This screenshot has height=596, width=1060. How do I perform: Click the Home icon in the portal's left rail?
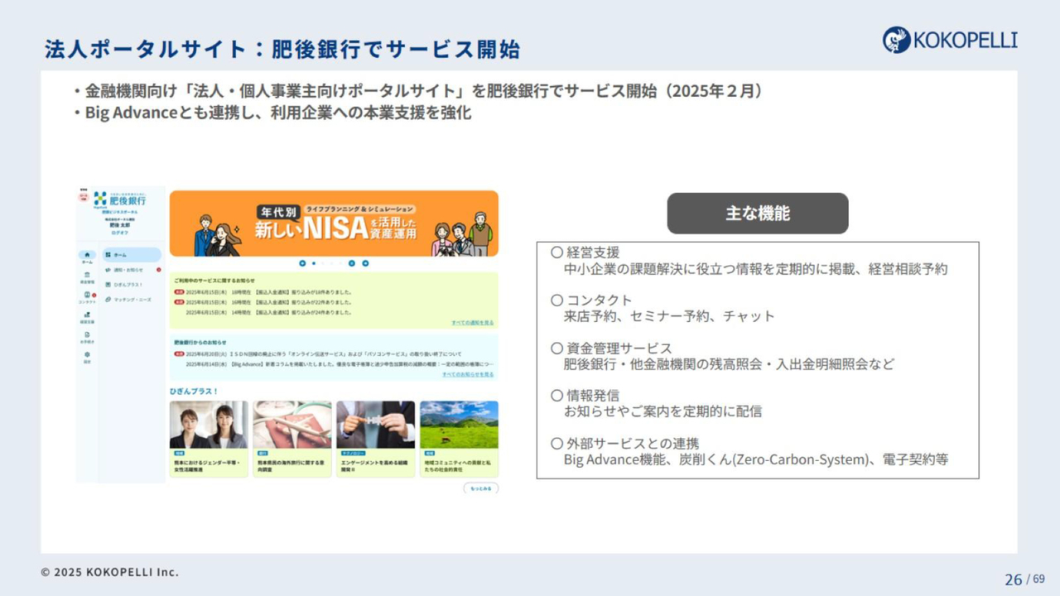point(87,256)
